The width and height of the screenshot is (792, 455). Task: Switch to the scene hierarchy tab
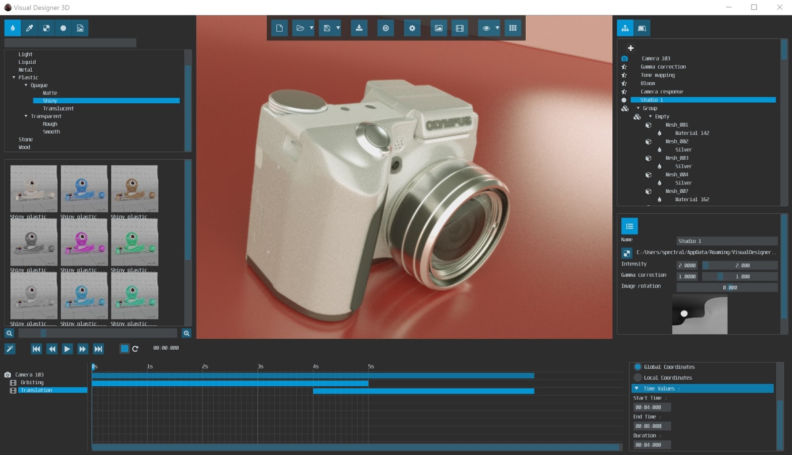point(625,28)
